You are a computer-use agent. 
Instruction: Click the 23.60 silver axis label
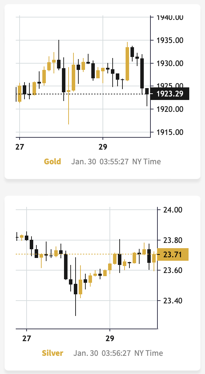(173, 270)
